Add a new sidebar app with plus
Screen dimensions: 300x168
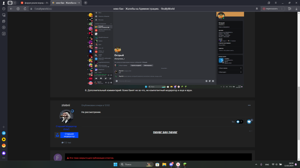pos(4,127)
